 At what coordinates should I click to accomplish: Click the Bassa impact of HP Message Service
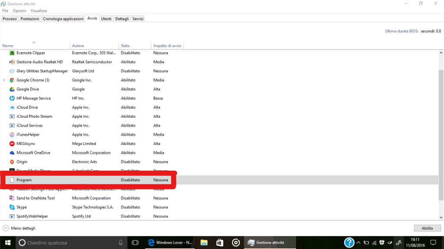click(x=158, y=98)
